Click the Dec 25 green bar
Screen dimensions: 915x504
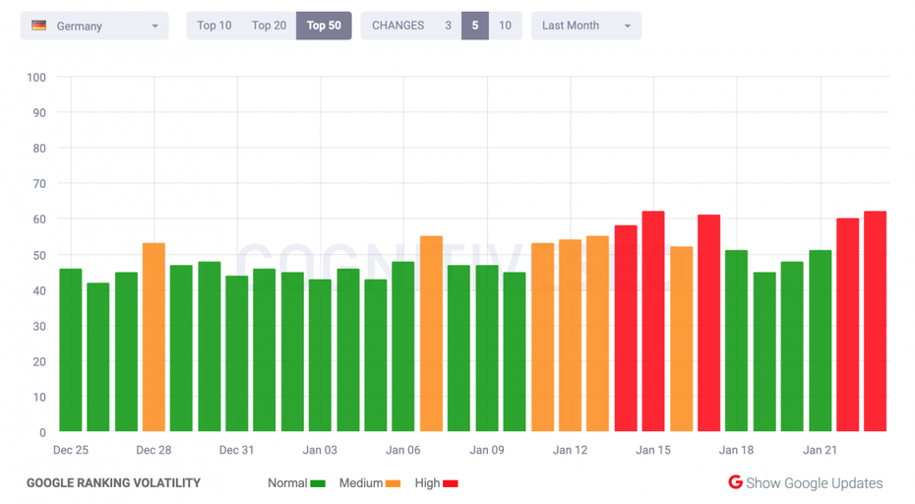[71, 350]
